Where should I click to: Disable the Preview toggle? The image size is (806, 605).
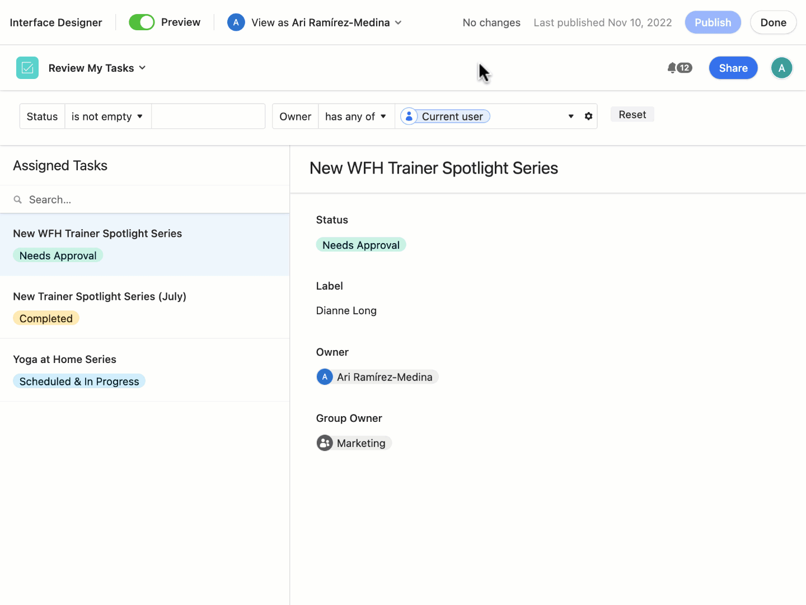click(142, 22)
